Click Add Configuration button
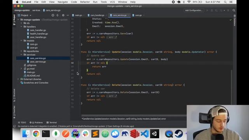 (x=194, y=10)
